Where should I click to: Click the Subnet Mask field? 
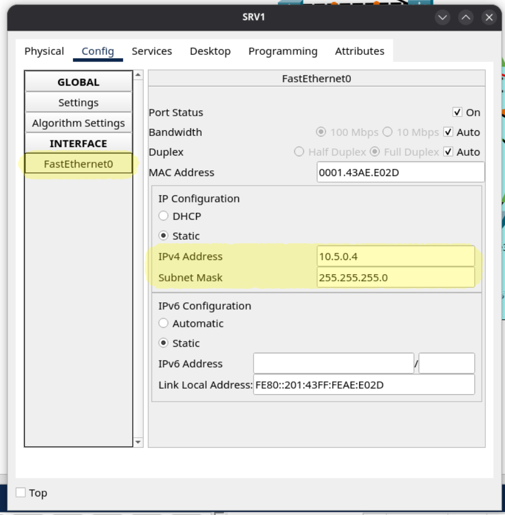(395, 278)
